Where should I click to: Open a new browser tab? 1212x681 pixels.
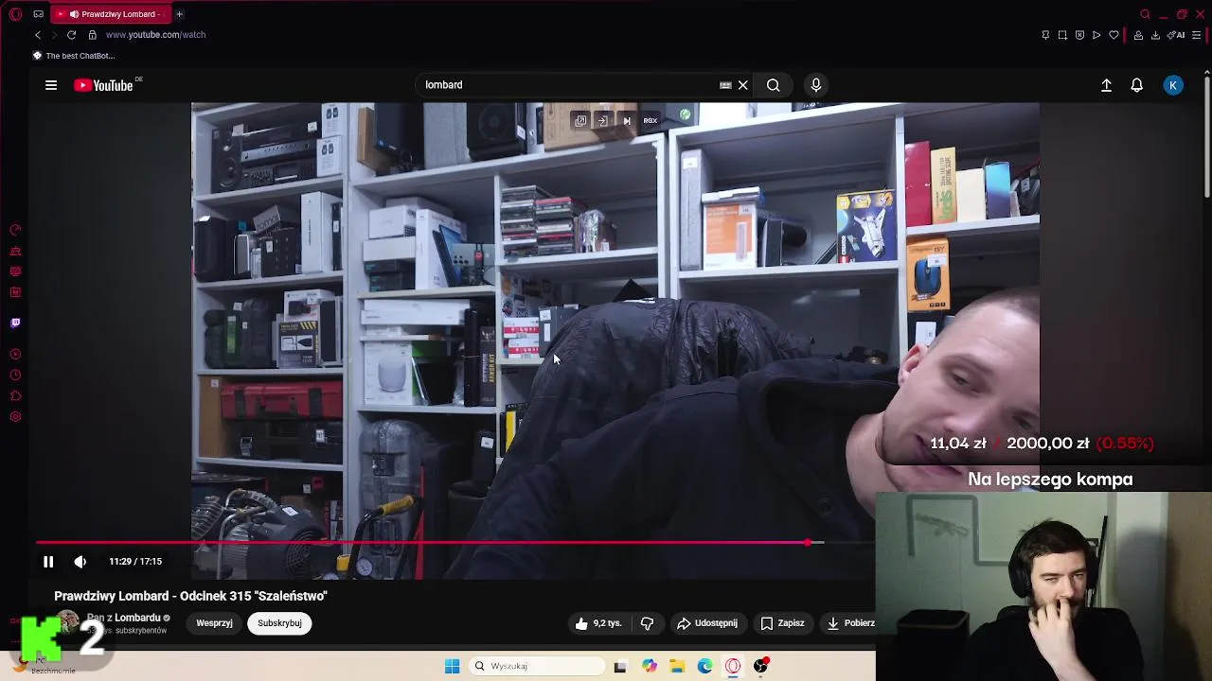point(179,14)
